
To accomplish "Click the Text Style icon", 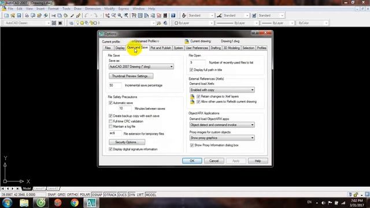I will coord(184,16).
